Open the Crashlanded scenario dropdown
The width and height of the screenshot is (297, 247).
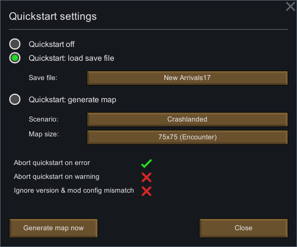click(187, 120)
